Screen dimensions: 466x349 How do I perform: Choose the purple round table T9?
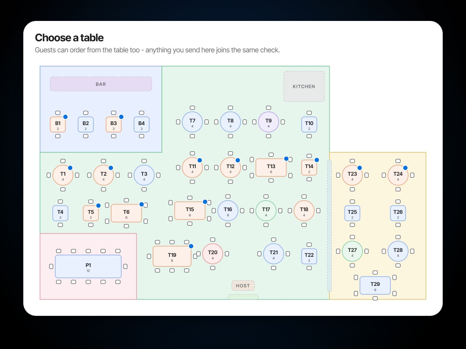click(269, 122)
